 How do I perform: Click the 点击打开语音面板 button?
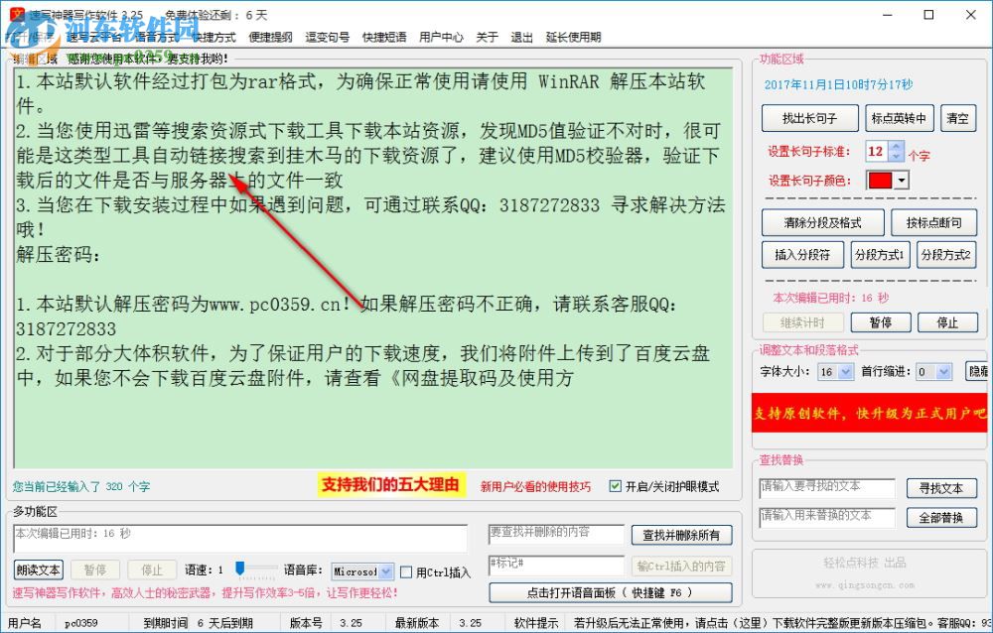[x=611, y=592]
